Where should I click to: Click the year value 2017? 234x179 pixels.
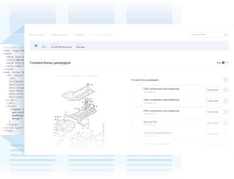[x=44, y=47]
